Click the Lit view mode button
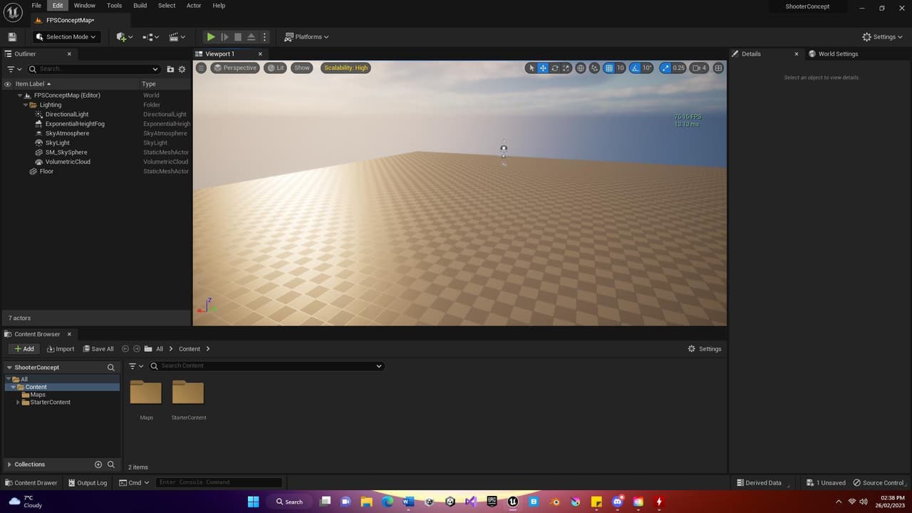 tap(275, 68)
